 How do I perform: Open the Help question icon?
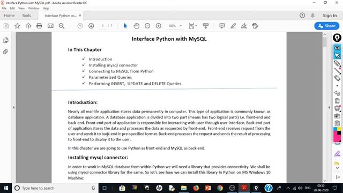[x=302, y=16]
